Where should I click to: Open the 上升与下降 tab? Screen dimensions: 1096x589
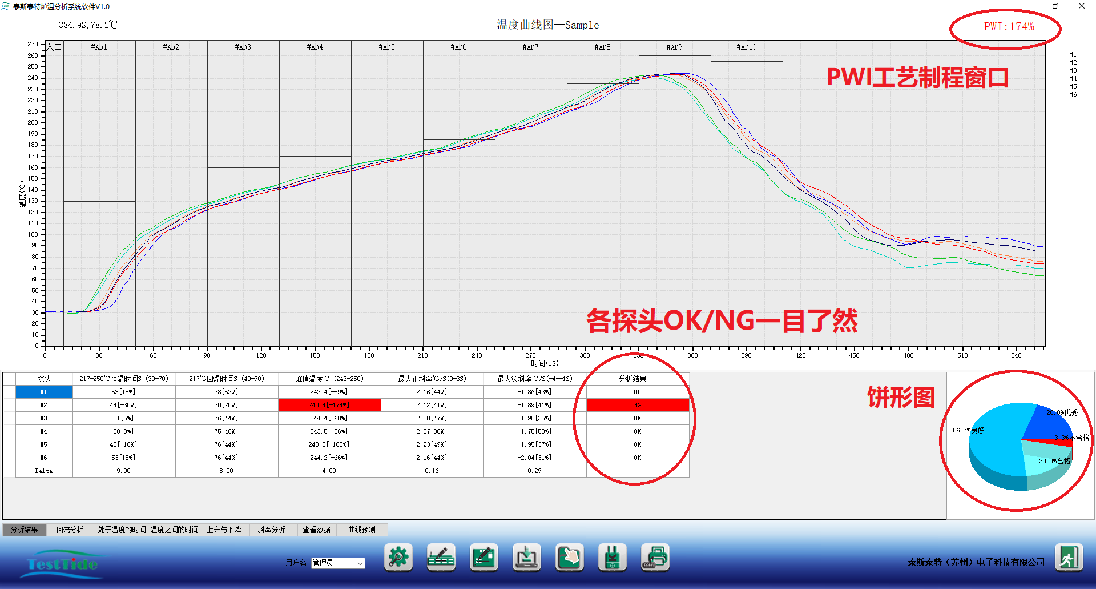224,530
